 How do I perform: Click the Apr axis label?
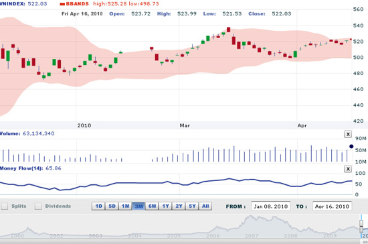[x=302, y=125]
